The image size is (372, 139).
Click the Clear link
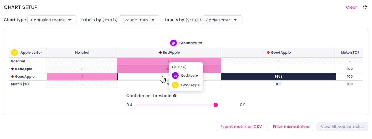coord(351,7)
